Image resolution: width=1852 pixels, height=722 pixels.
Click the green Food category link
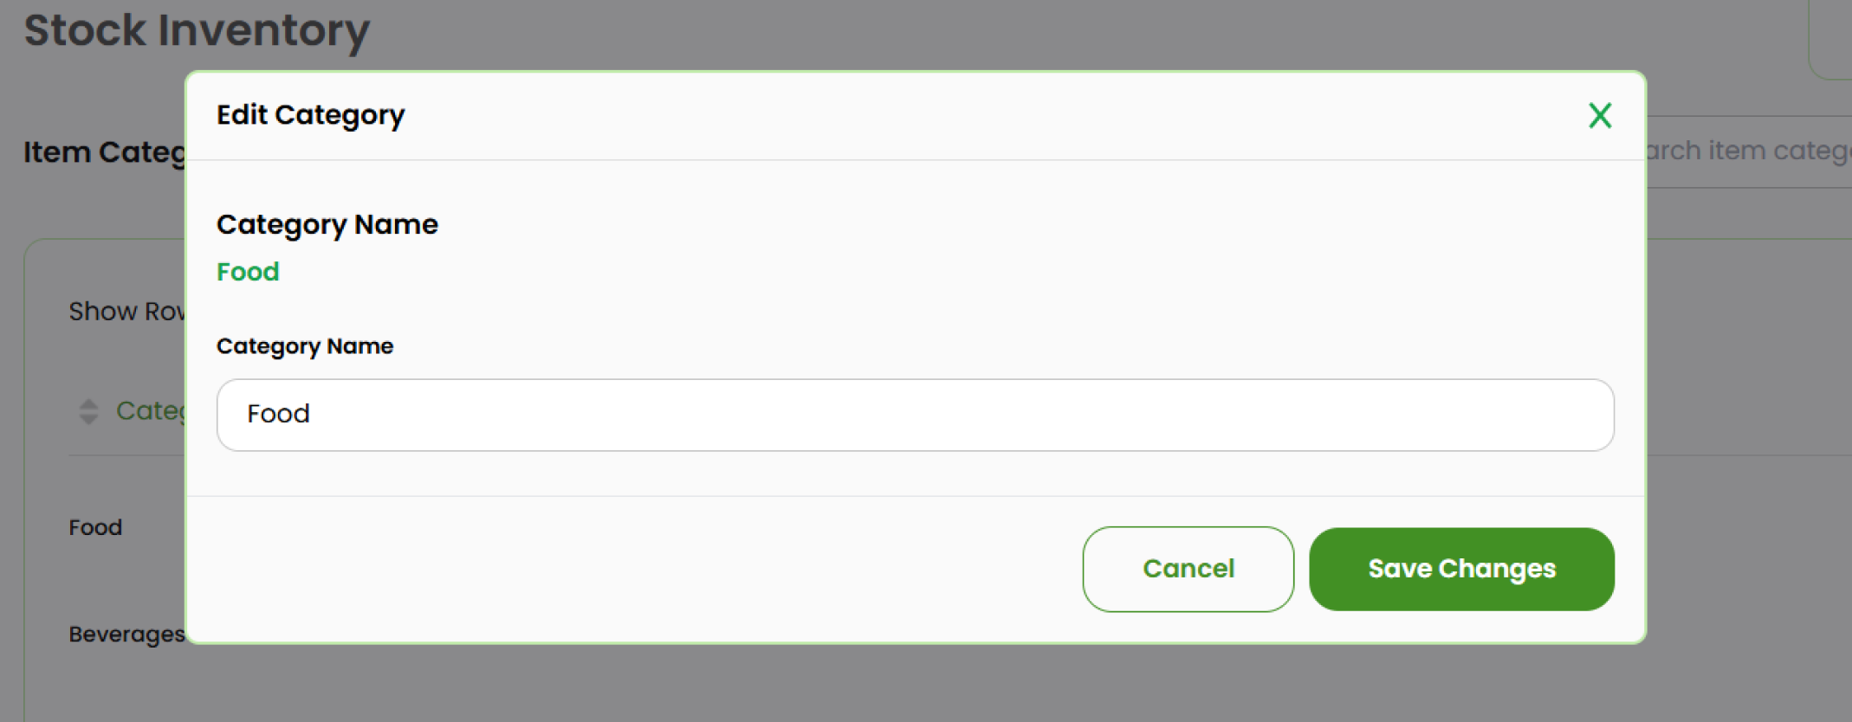click(248, 271)
